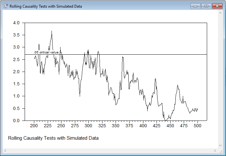
Task: Click the 1.5 label on y-axis
Action: (x=16, y=84)
